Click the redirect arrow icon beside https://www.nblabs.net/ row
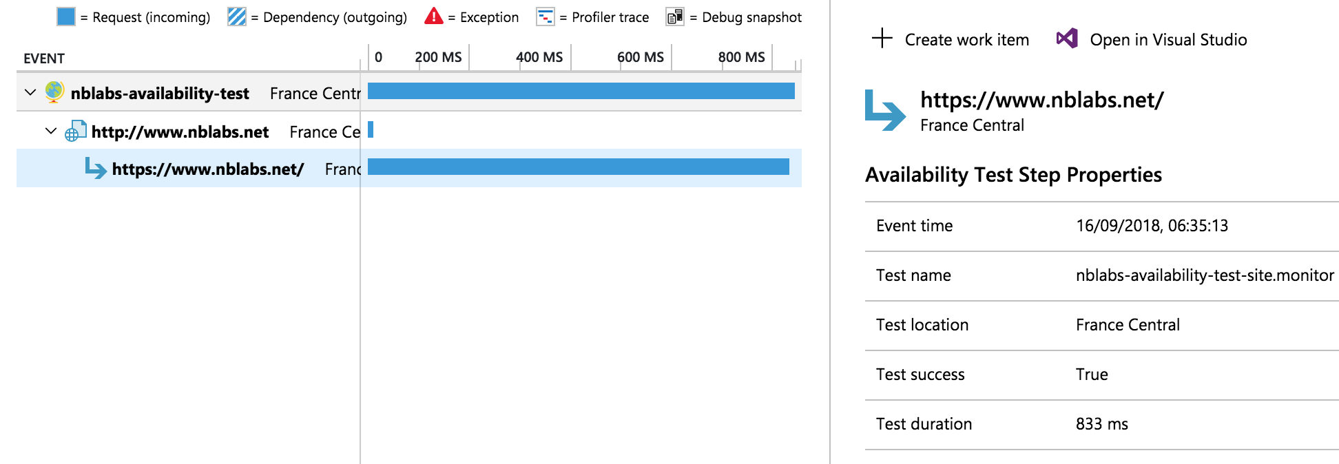 point(95,168)
